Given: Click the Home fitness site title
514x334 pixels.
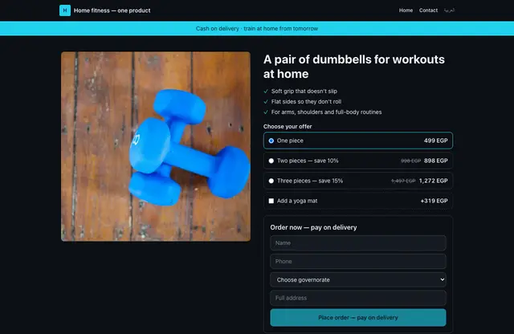Looking at the screenshot, I should pos(112,10).
